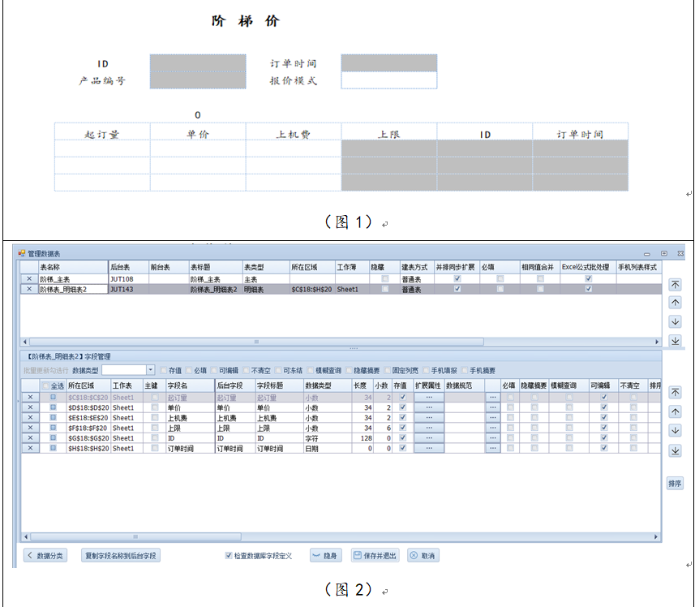The width and height of the screenshot is (695, 607).
Task: Move field up one in lower field list
Action: click(675, 411)
